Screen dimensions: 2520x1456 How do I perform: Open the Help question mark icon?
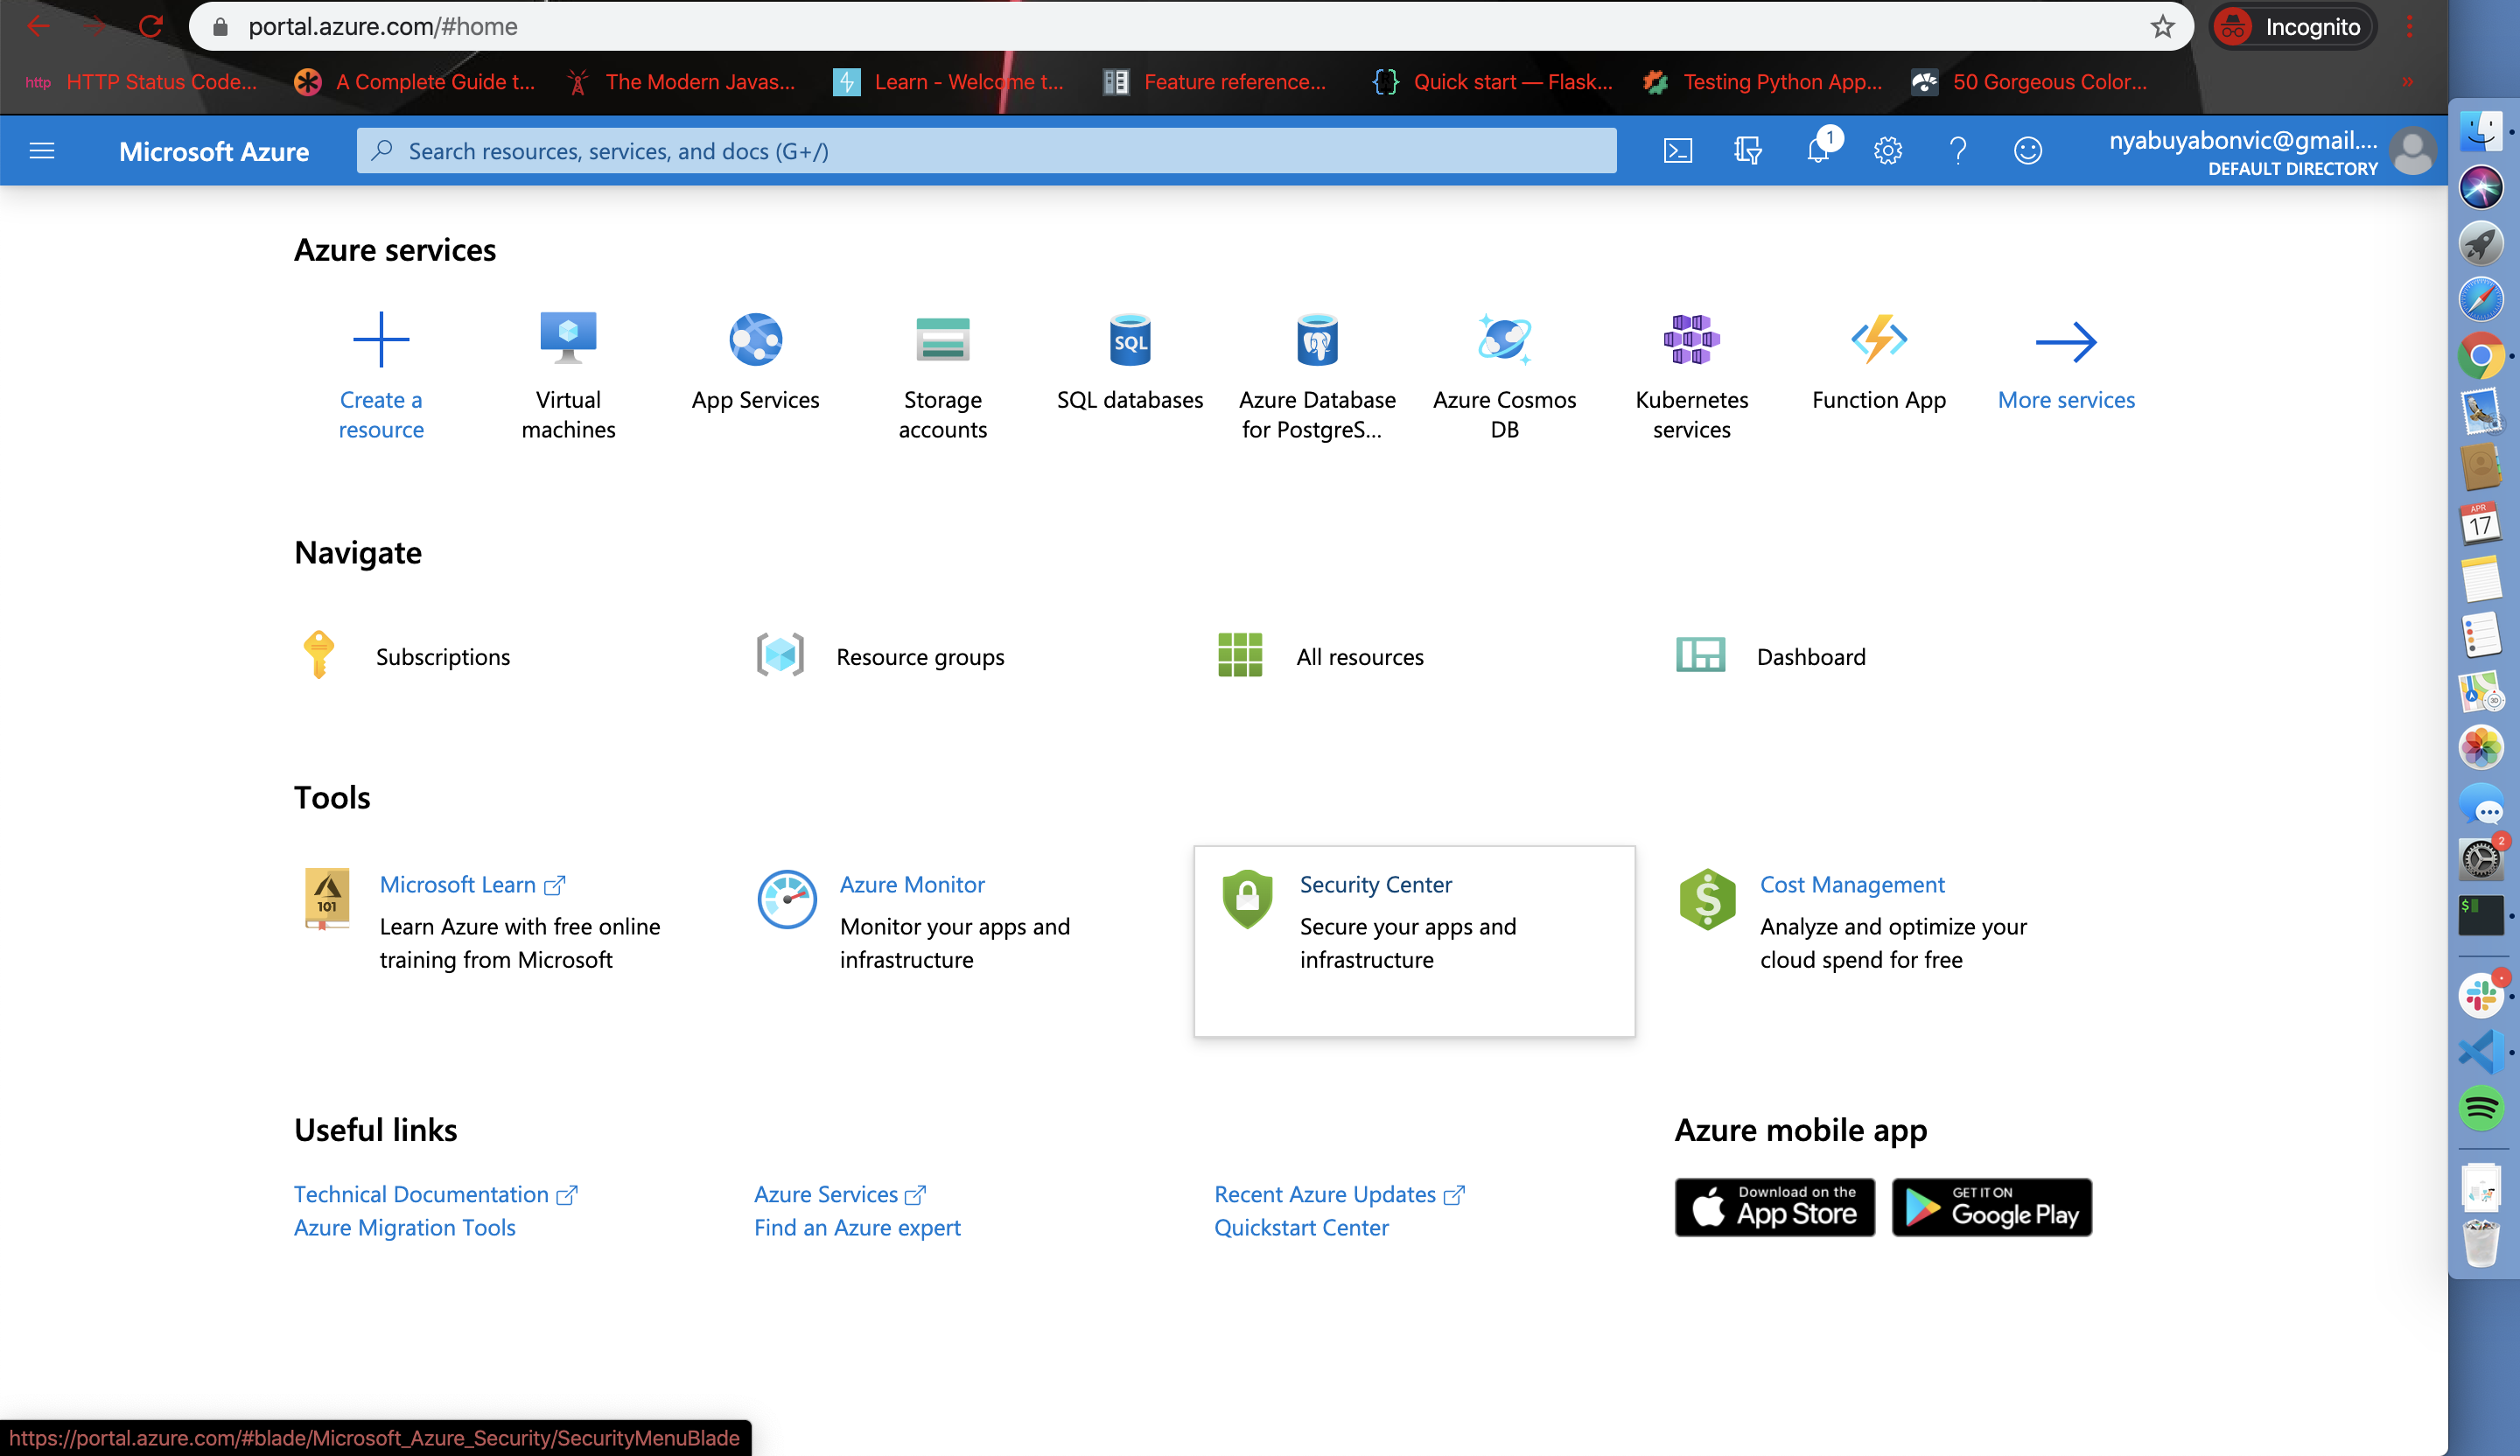[x=1958, y=151]
